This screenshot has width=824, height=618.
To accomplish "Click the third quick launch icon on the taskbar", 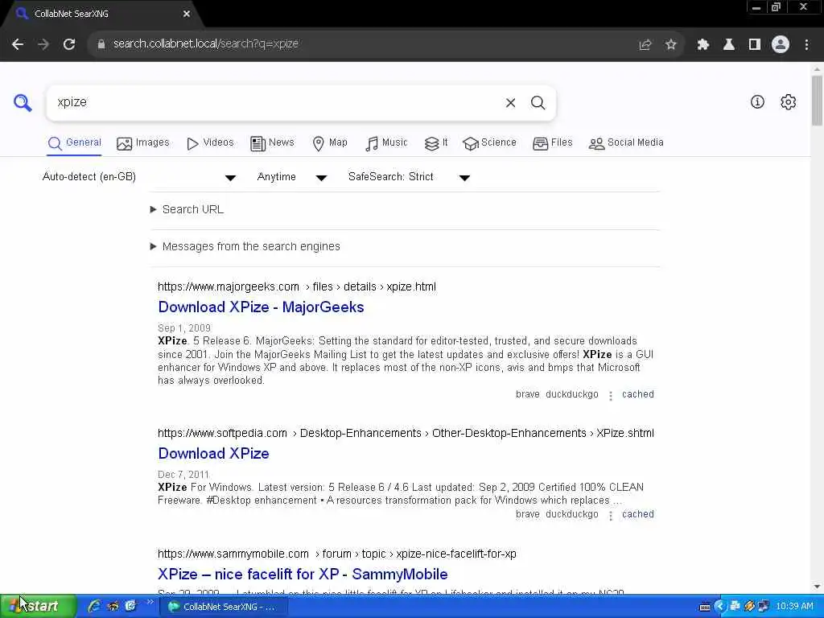I will pos(130,607).
